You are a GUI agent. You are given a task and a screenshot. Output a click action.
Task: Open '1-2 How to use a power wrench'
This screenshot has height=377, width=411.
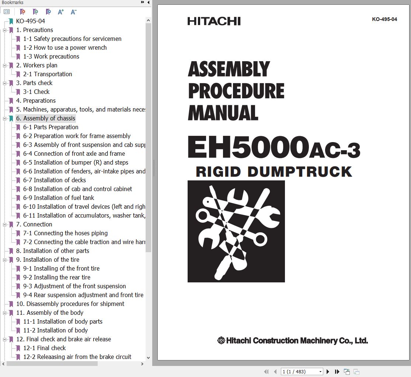click(65, 47)
